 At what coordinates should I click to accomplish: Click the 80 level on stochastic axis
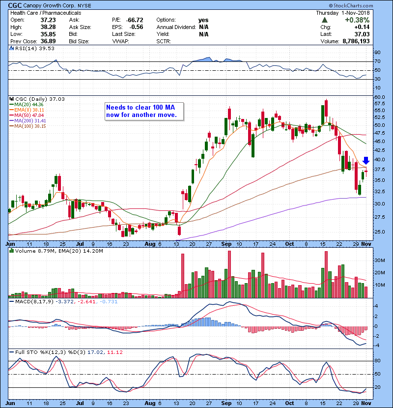coord(377,361)
